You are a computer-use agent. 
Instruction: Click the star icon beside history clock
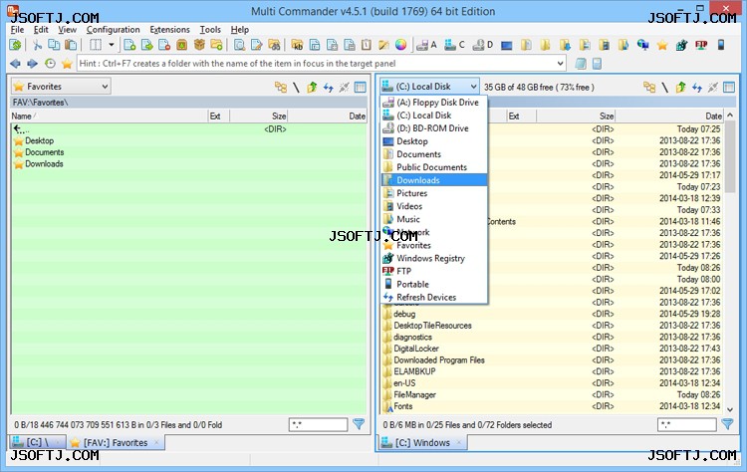point(67,64)
